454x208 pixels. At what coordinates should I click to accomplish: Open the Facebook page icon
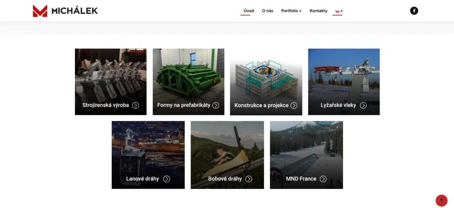coord(414,11)
